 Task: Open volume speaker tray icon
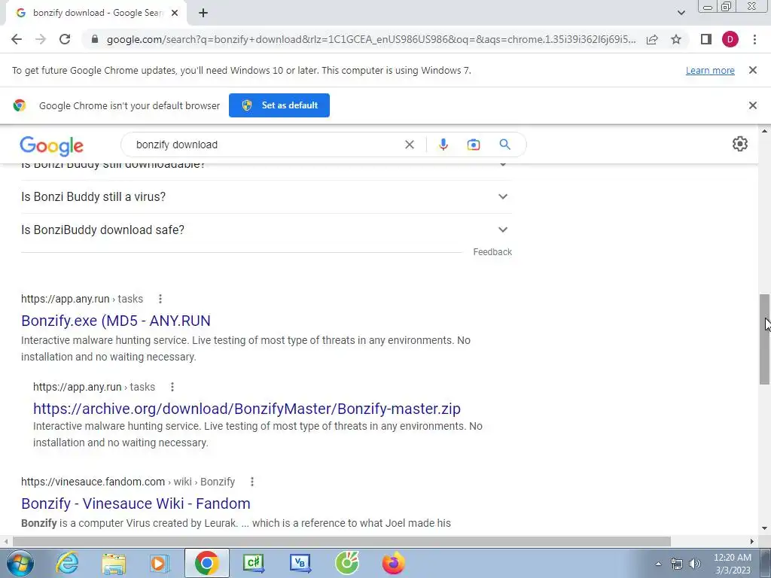pyautogui.click(x=695, y=564)
